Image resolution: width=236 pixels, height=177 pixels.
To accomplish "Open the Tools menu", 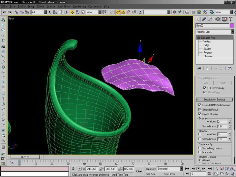I will coord(21,6).
